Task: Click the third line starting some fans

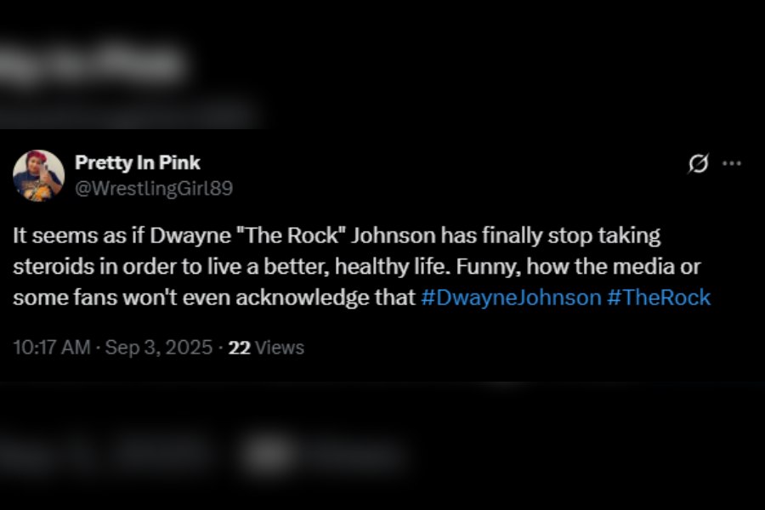Action: pyautogui.click(x=361, y=297)
